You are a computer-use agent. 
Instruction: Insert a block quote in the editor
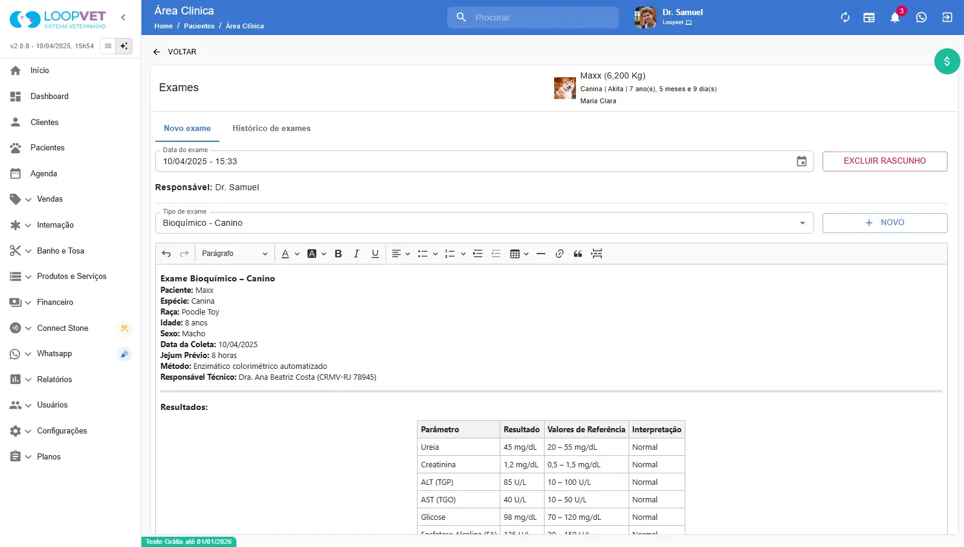point(578,254)
